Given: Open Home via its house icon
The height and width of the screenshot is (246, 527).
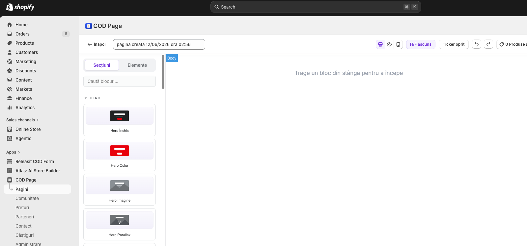Looking at the screenshot, I should point(10,25).
